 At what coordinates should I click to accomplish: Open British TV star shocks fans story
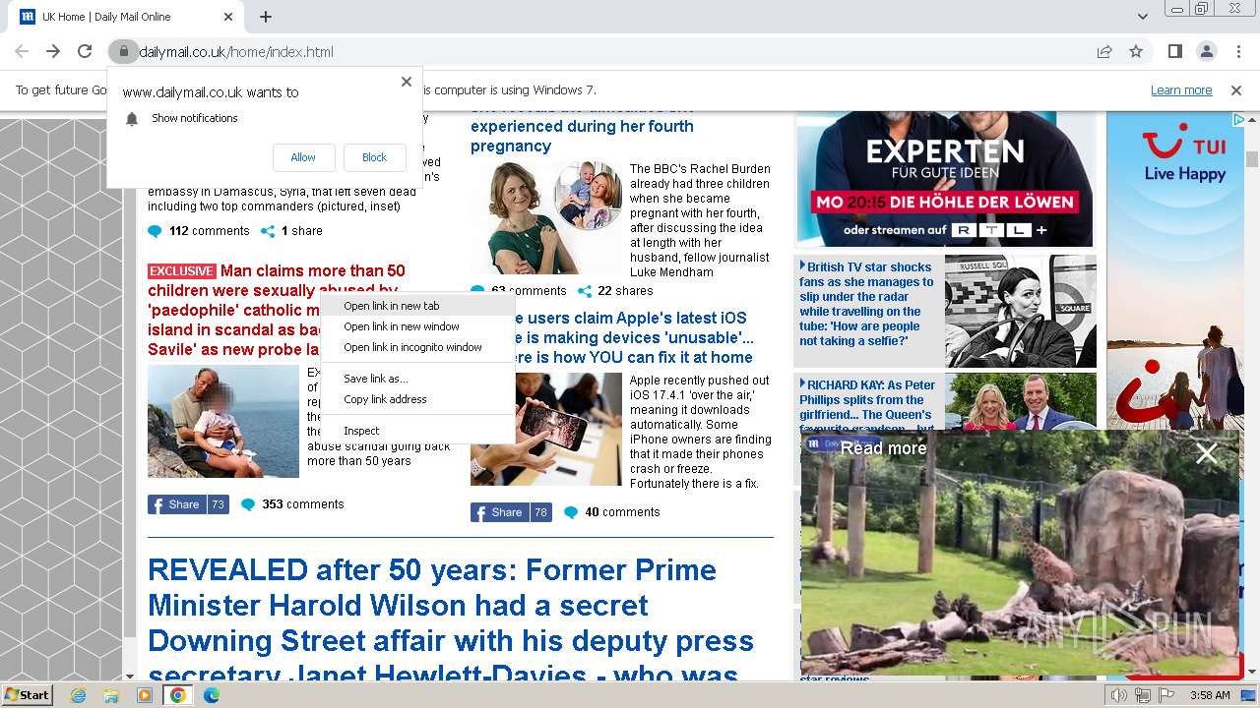(x=867, y=304)
